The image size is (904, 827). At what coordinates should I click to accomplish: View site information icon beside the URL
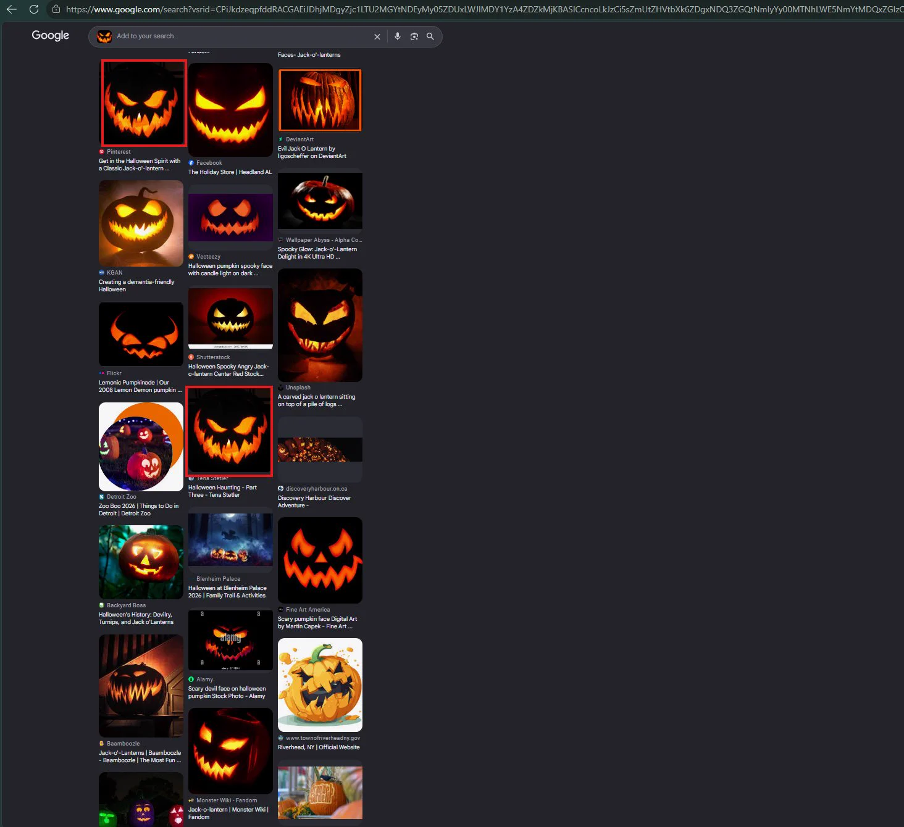tap(56, 9)
